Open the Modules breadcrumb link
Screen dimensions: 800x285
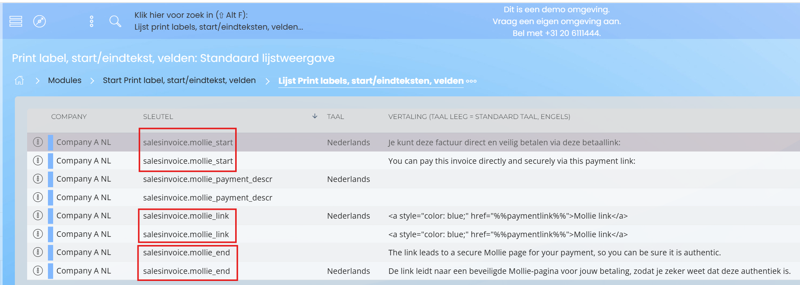(65, 80)
